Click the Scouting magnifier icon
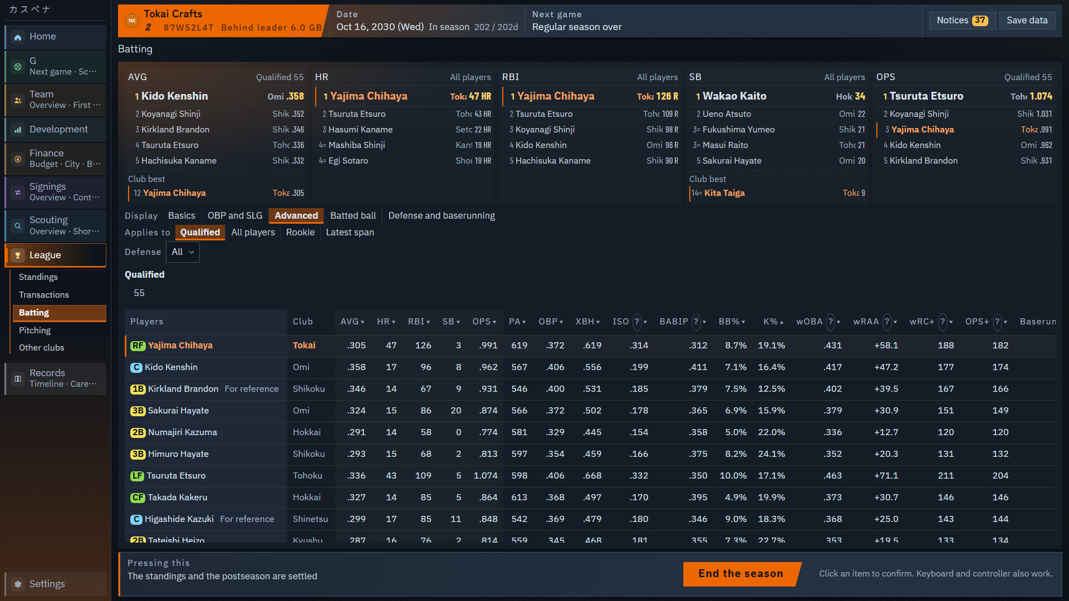 [18, 226]
